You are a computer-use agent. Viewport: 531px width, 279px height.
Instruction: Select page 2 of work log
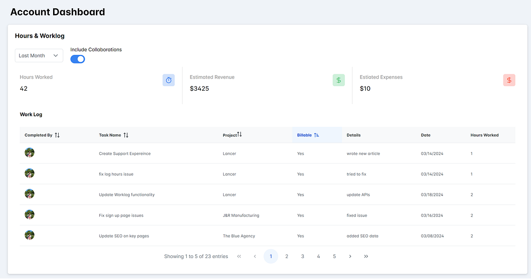[287, 256]
